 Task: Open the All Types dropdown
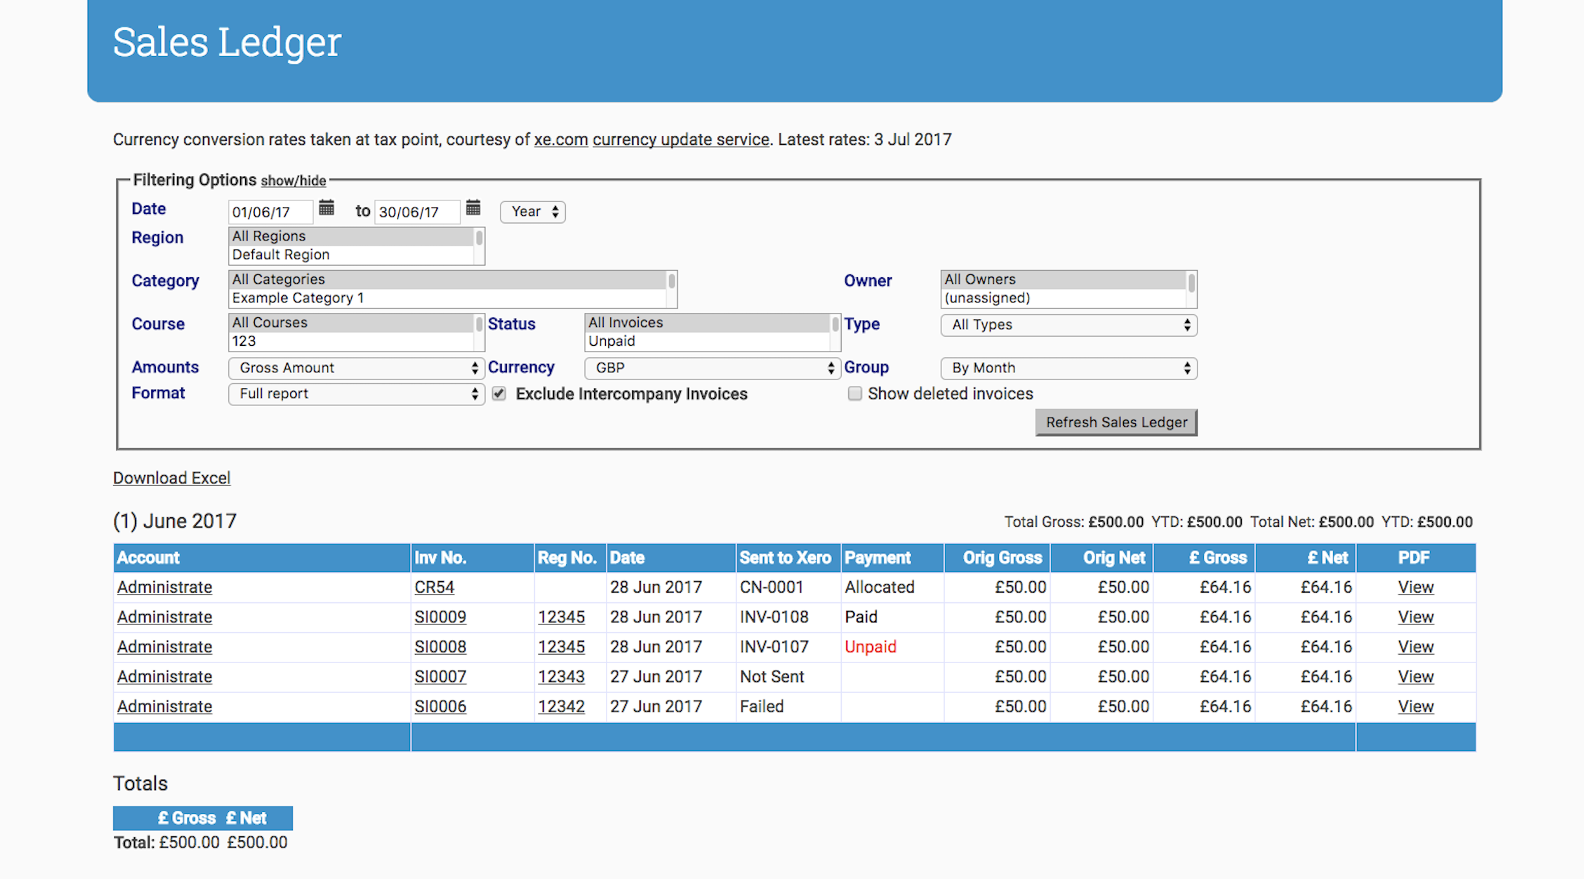(x=1069, y=325)
